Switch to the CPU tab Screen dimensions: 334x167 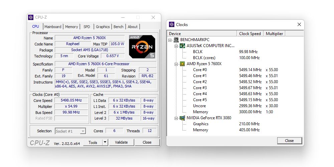coord(36,26)
